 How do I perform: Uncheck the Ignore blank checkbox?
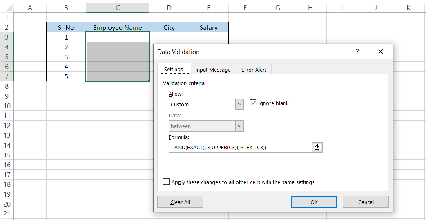pos(253,103)
